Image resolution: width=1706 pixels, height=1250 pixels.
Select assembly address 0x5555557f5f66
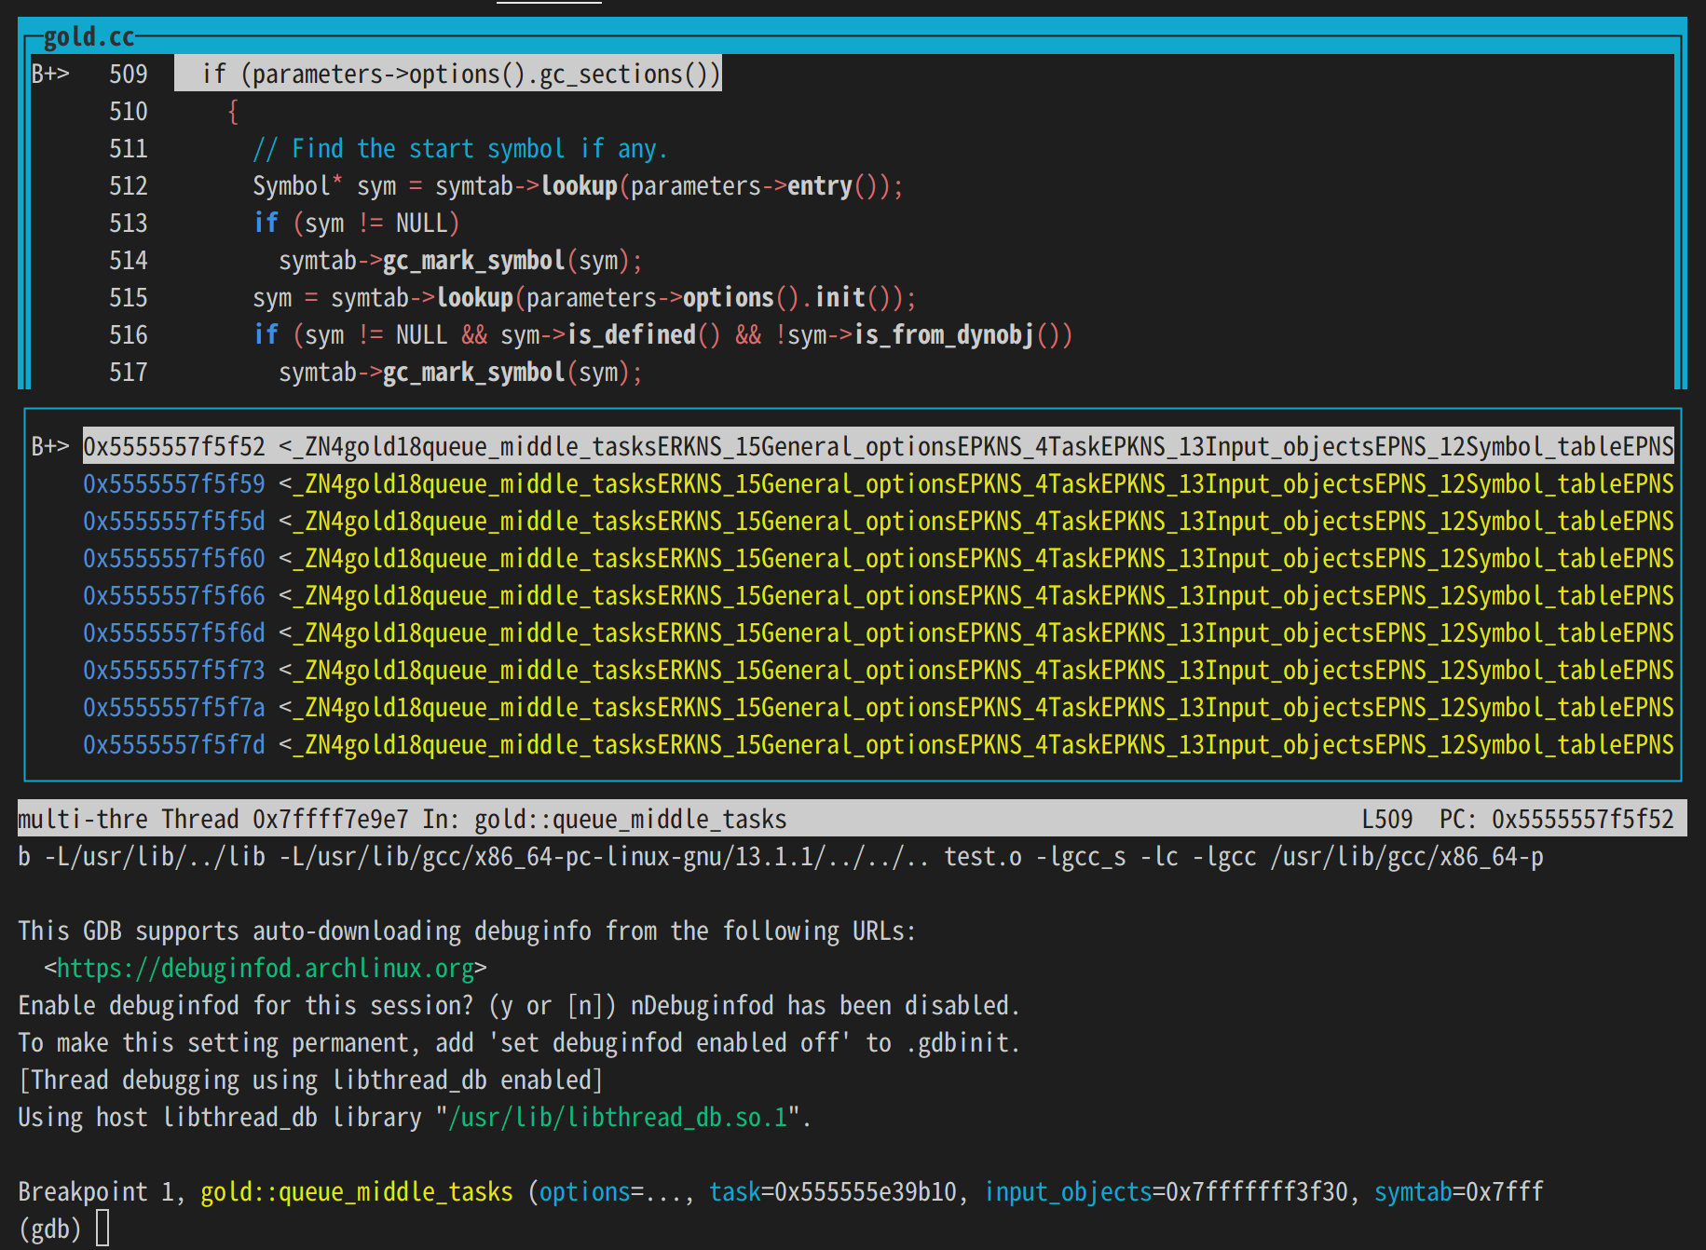174,595
